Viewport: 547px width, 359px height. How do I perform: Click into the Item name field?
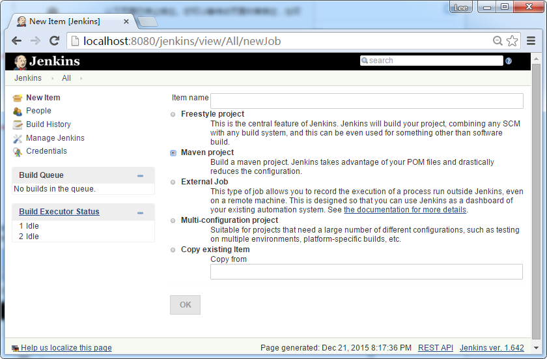[367, 100]
